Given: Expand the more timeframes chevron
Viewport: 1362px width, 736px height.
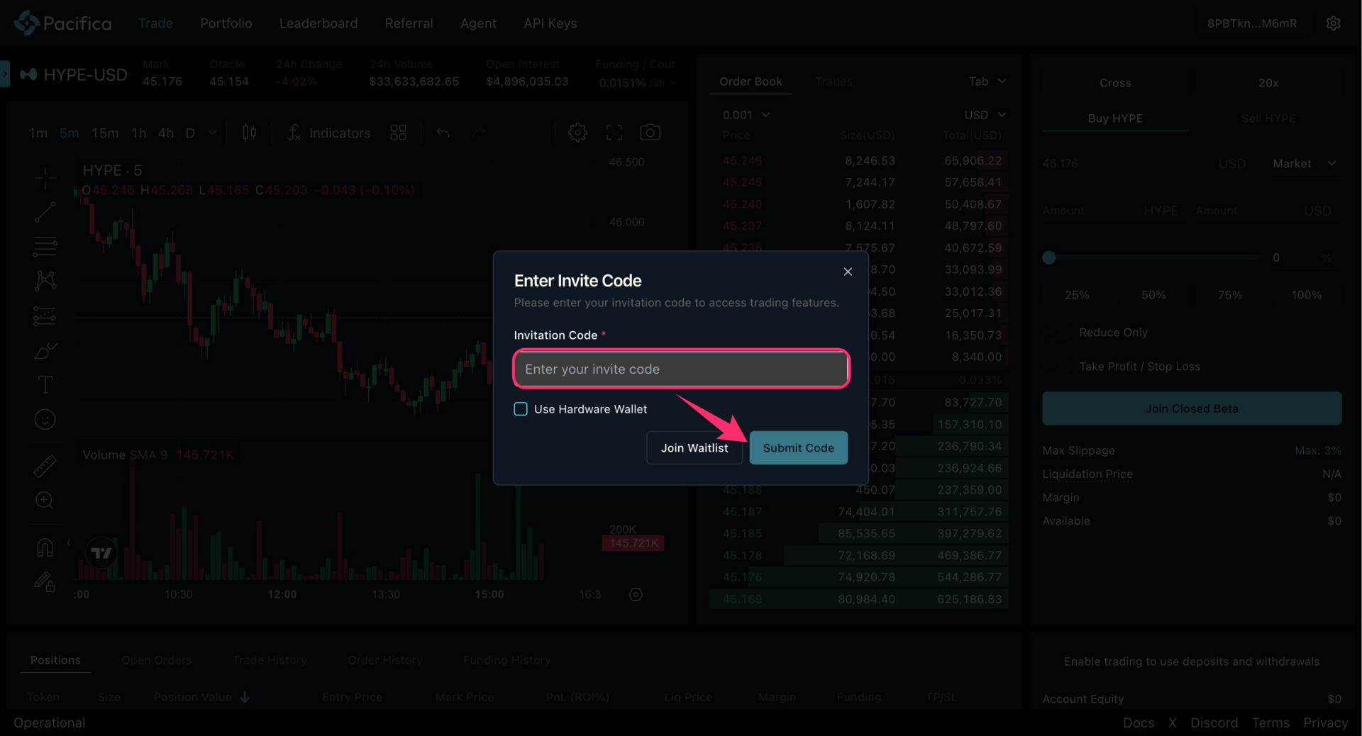Looking at the screenshot, I should (x=212, y=133).
